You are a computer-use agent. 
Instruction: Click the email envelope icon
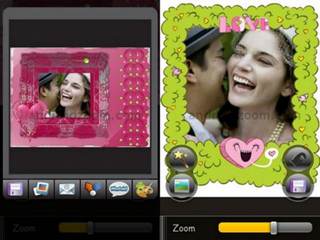click(67, 189)
